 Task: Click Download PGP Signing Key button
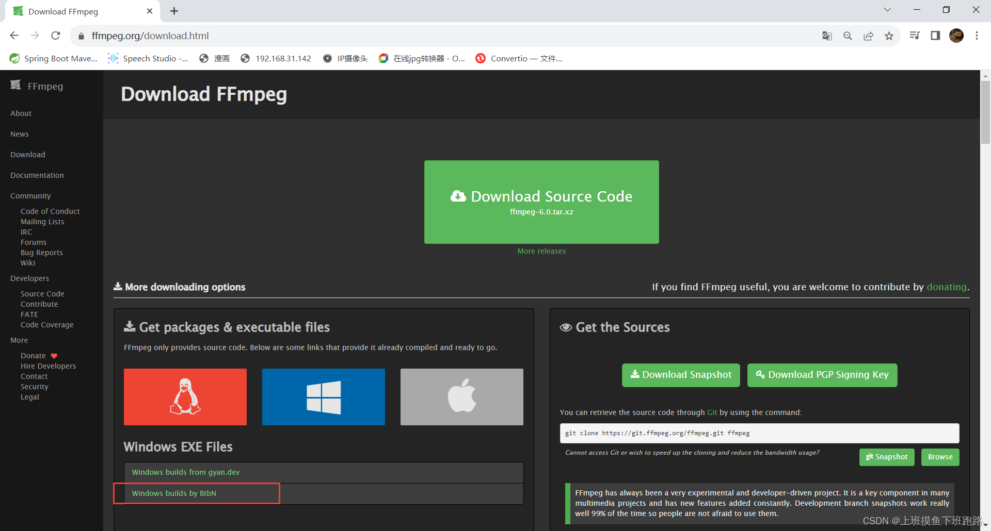coord(822,375)
